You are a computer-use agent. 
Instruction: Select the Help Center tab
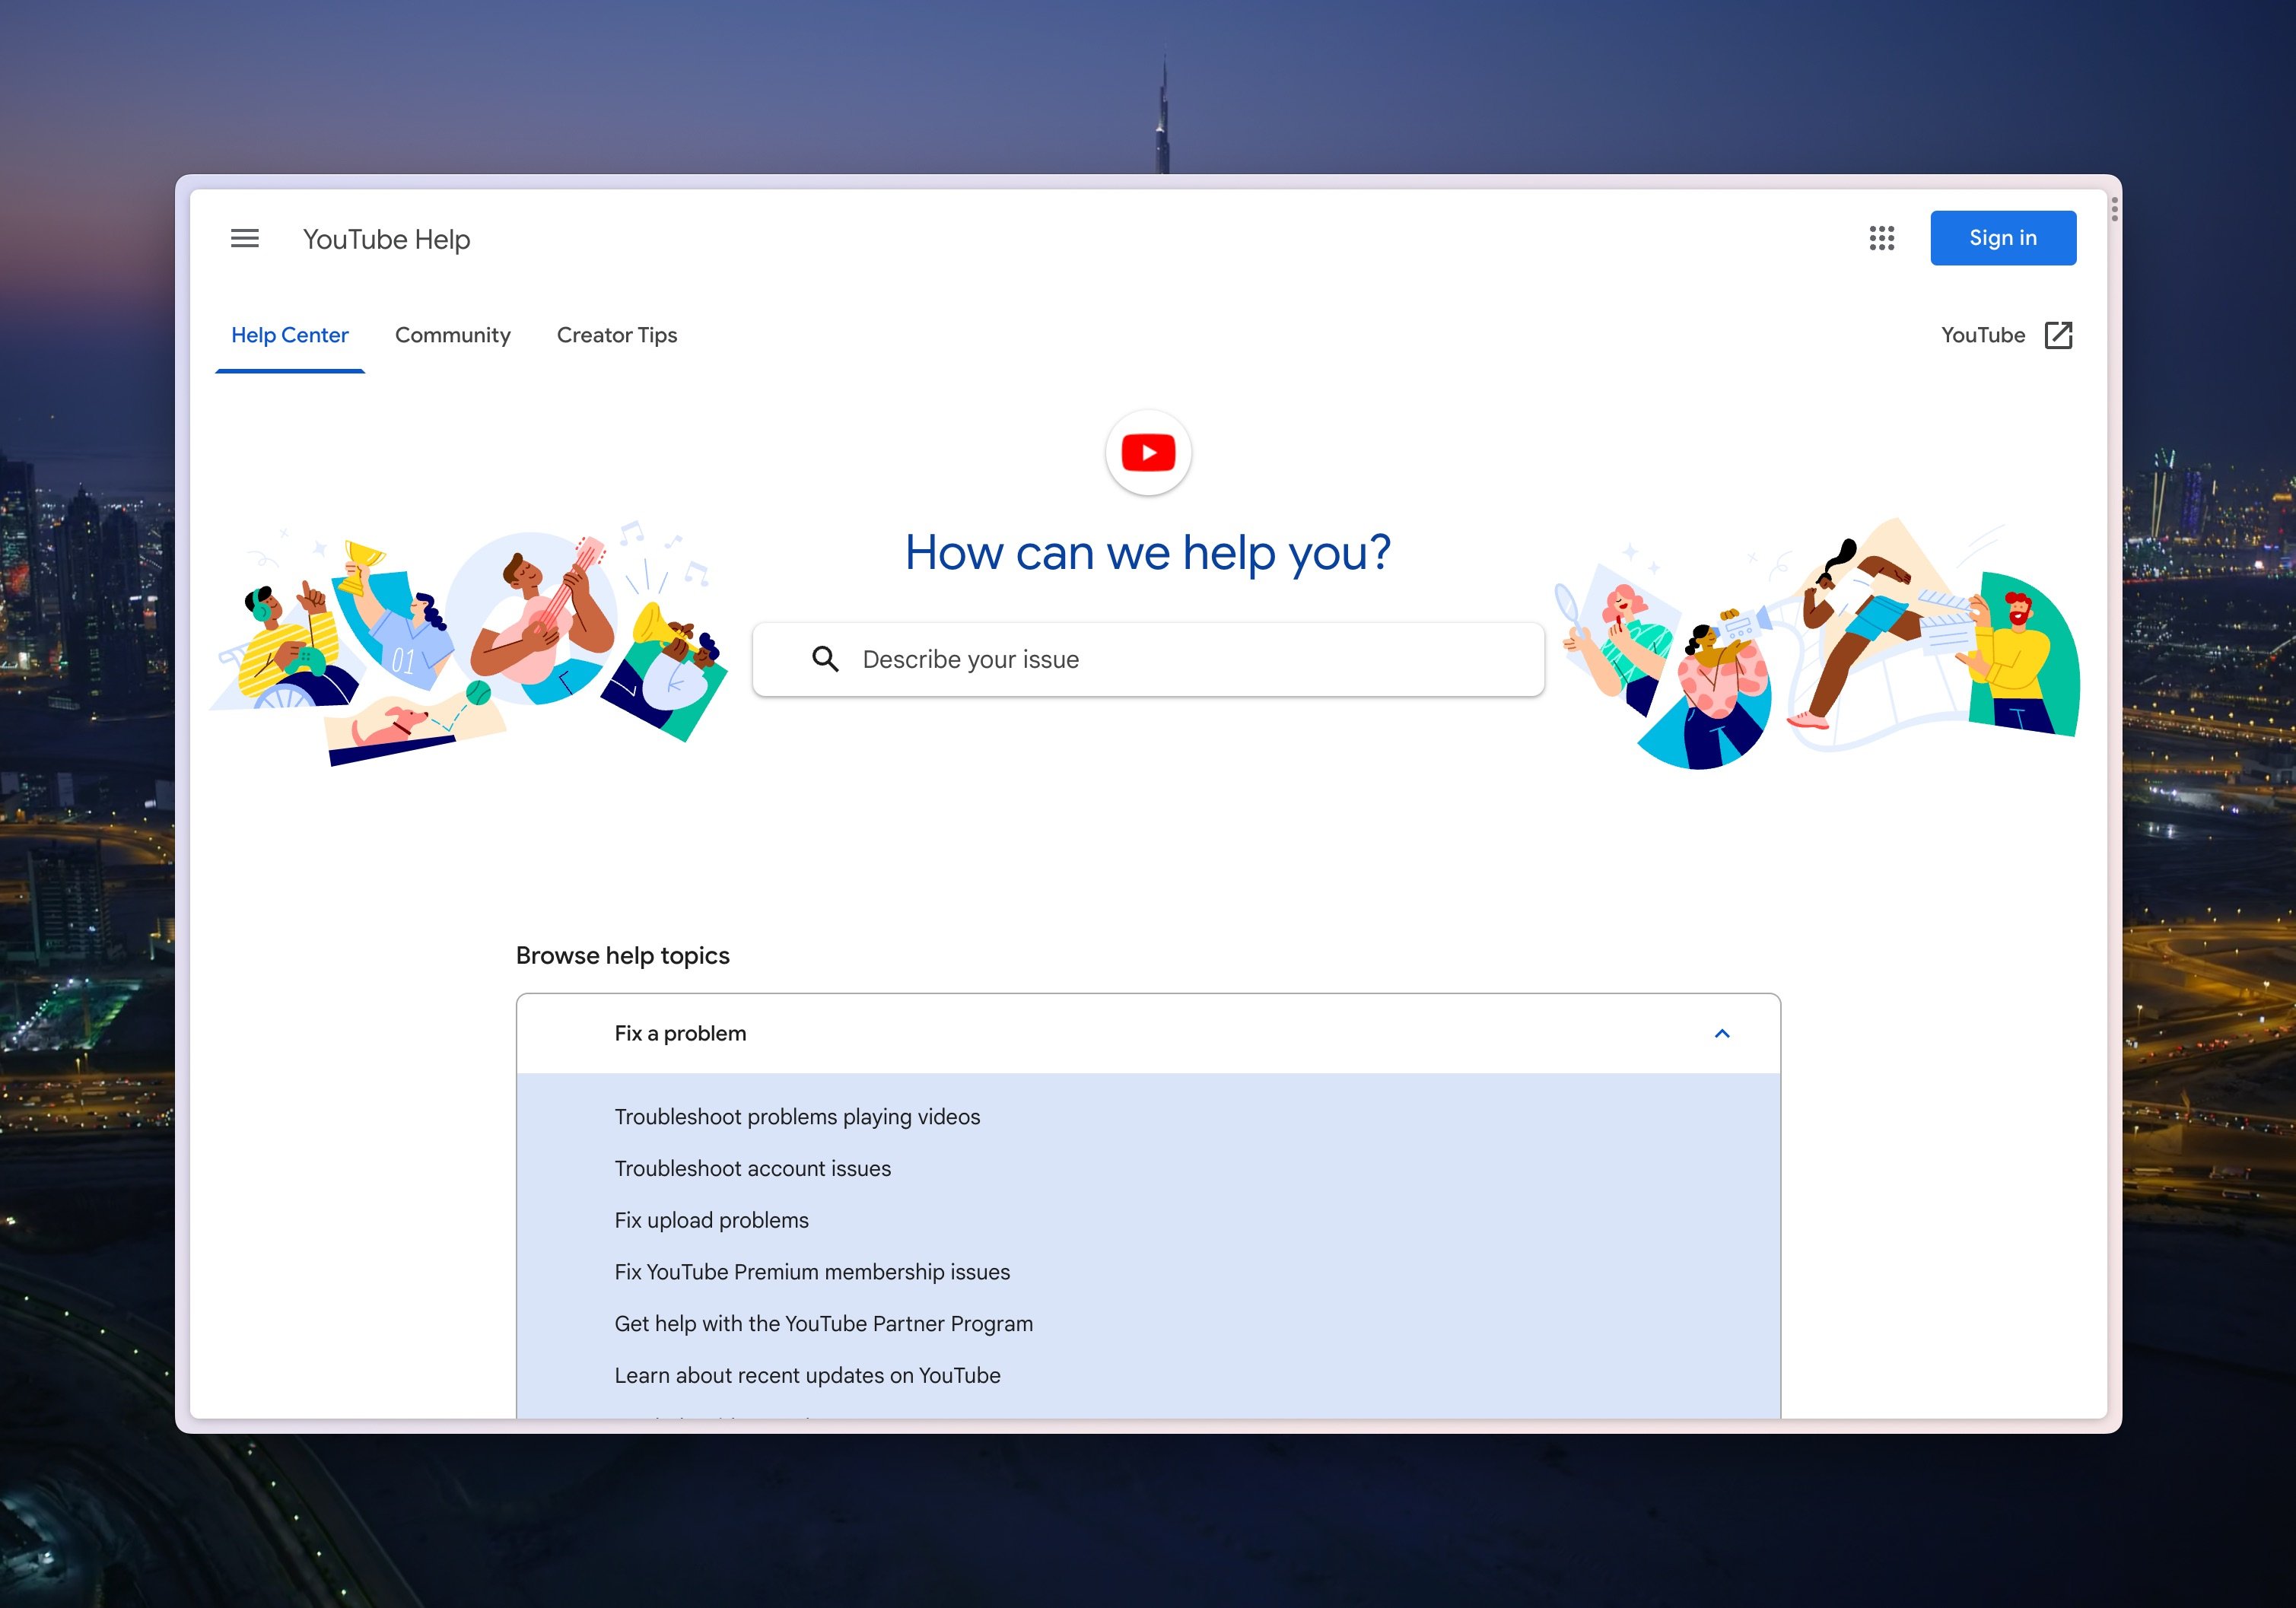290,335
